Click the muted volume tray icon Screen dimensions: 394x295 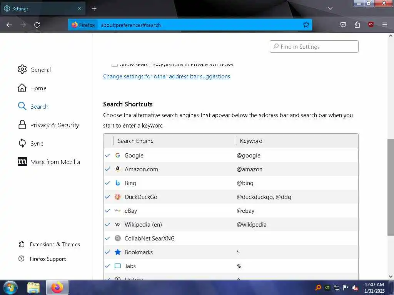click(x=355, y=288)
